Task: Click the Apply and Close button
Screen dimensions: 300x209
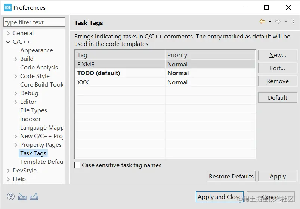Action: click(219, 197)
